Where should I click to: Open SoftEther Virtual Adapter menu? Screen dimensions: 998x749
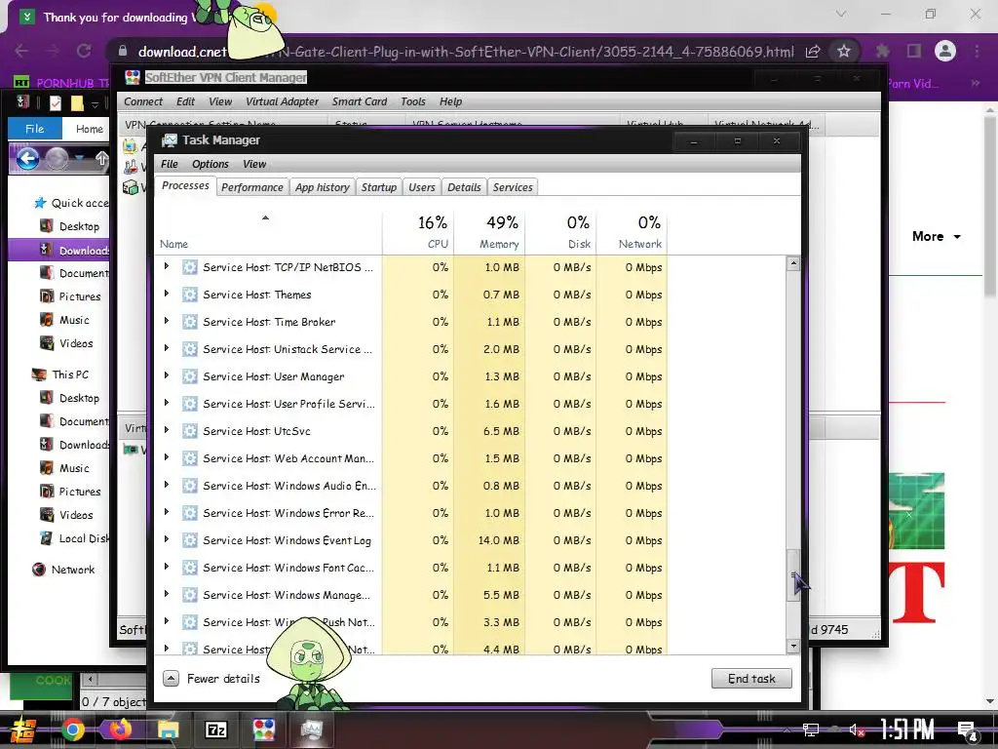point(282,101)
